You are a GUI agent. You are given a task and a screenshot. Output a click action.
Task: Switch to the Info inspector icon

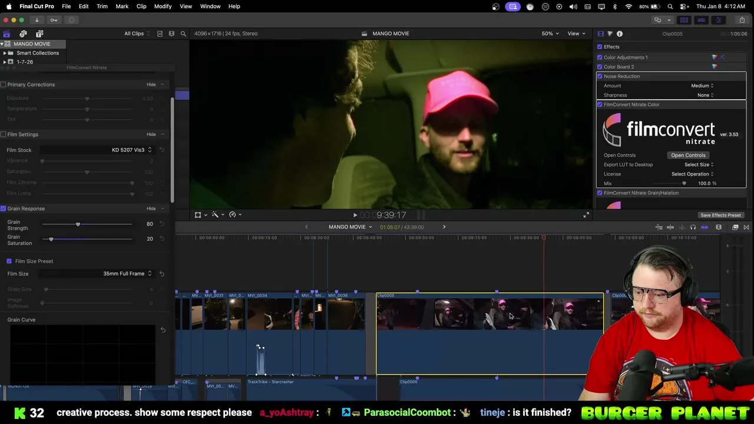pos(620,34)
